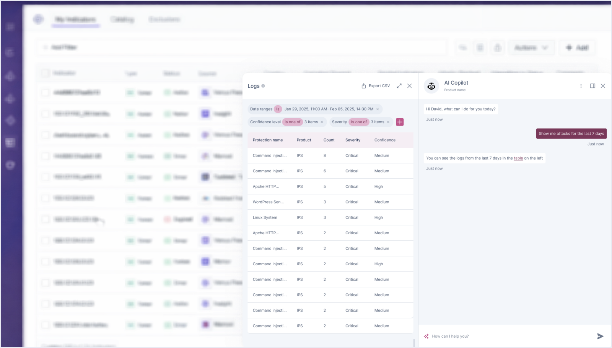This screenshot has width=612, height=348.
Task: Sort by Protection name column
Action: [x=268, y=140]
